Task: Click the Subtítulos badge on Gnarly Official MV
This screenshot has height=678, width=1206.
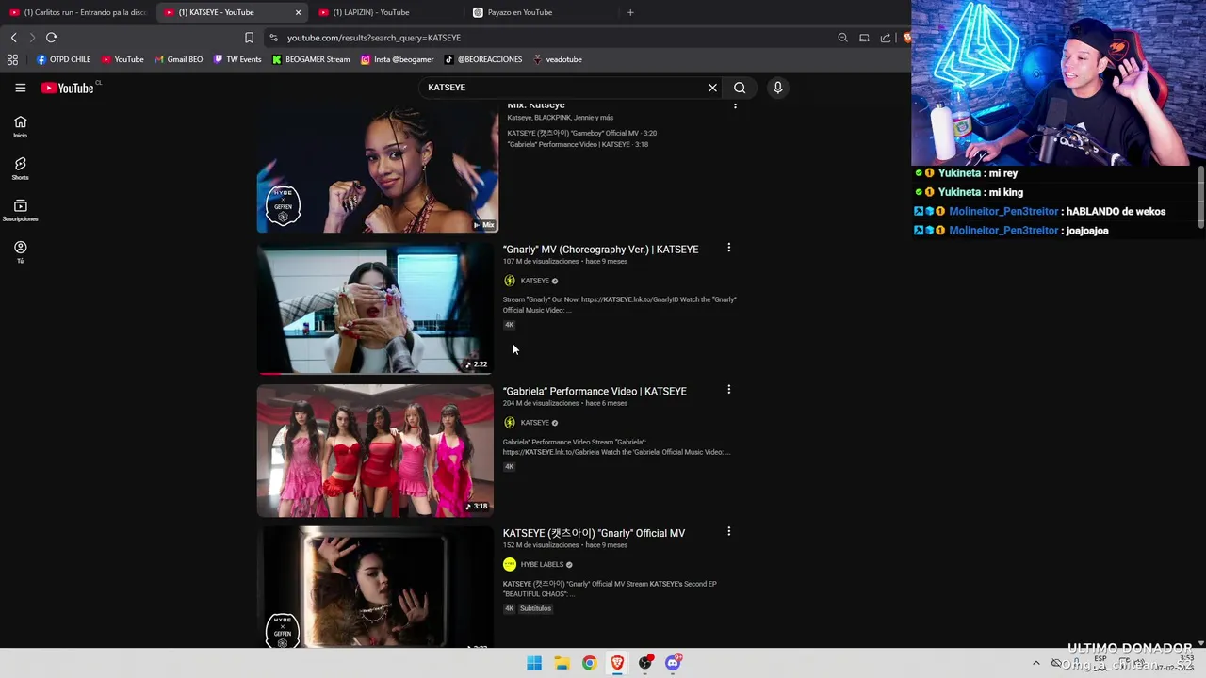Action: point(535,608)
